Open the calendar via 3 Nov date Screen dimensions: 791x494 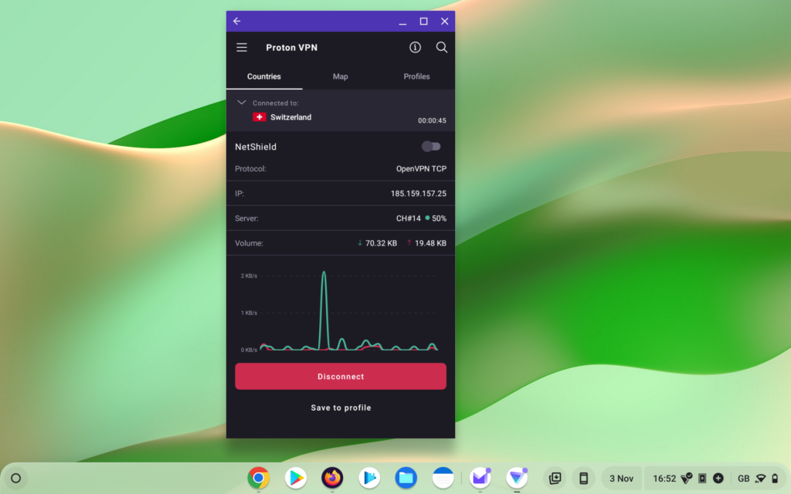[x=621, y=479]
